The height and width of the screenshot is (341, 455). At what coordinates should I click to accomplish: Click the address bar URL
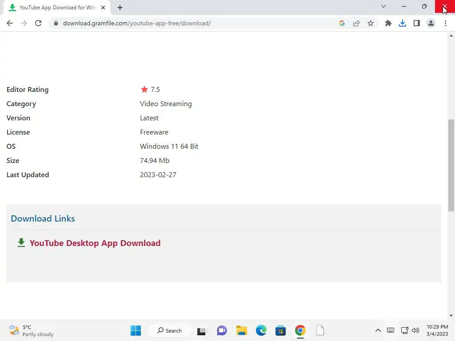click(x=137, y=23)
